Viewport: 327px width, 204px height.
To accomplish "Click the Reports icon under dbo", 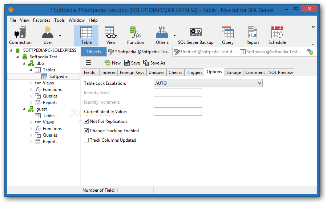I will tap(38, 103).
